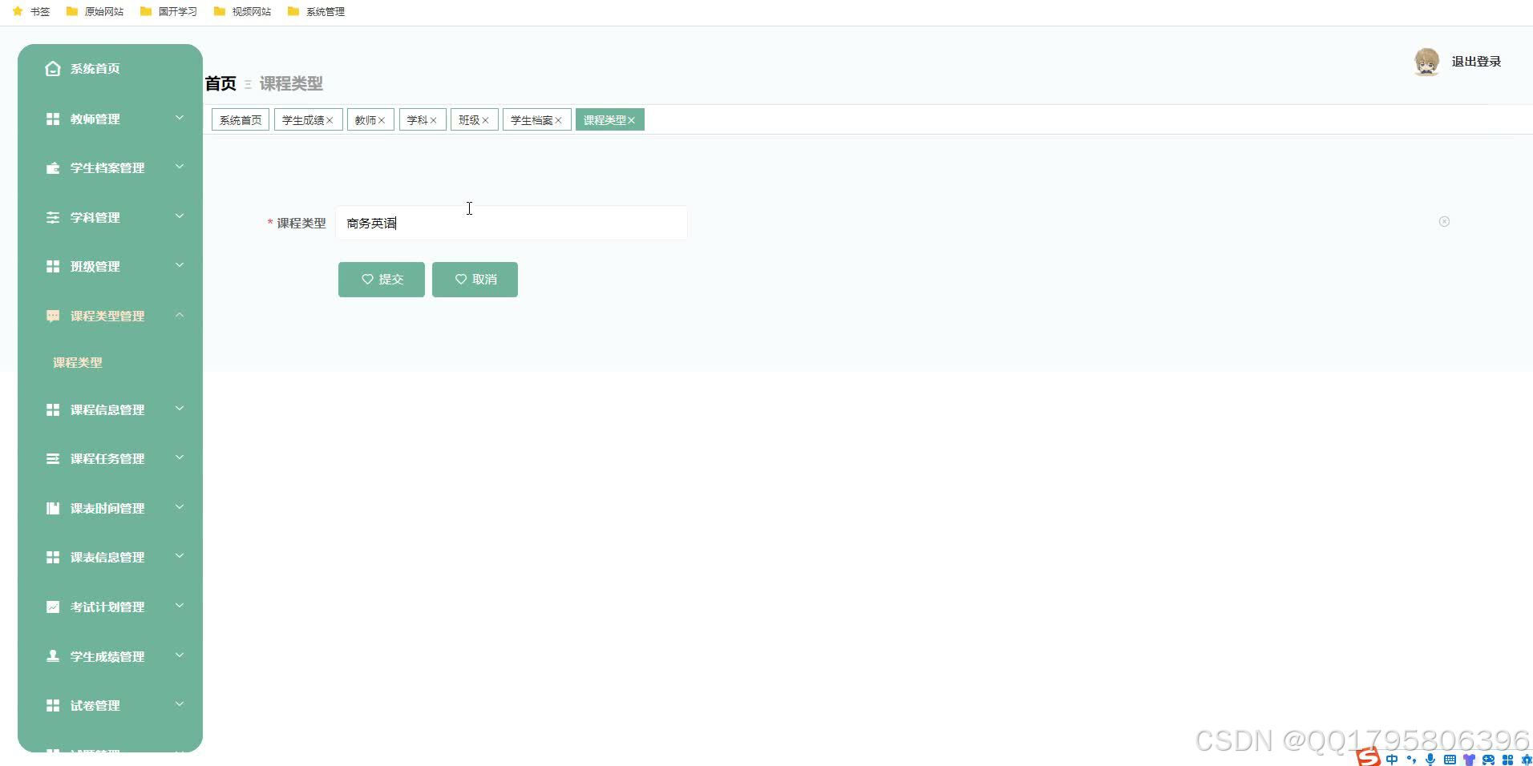Click the grid icon beside 试卷管理
This screenshot has width=1533, height=766.
click(53, 705)
